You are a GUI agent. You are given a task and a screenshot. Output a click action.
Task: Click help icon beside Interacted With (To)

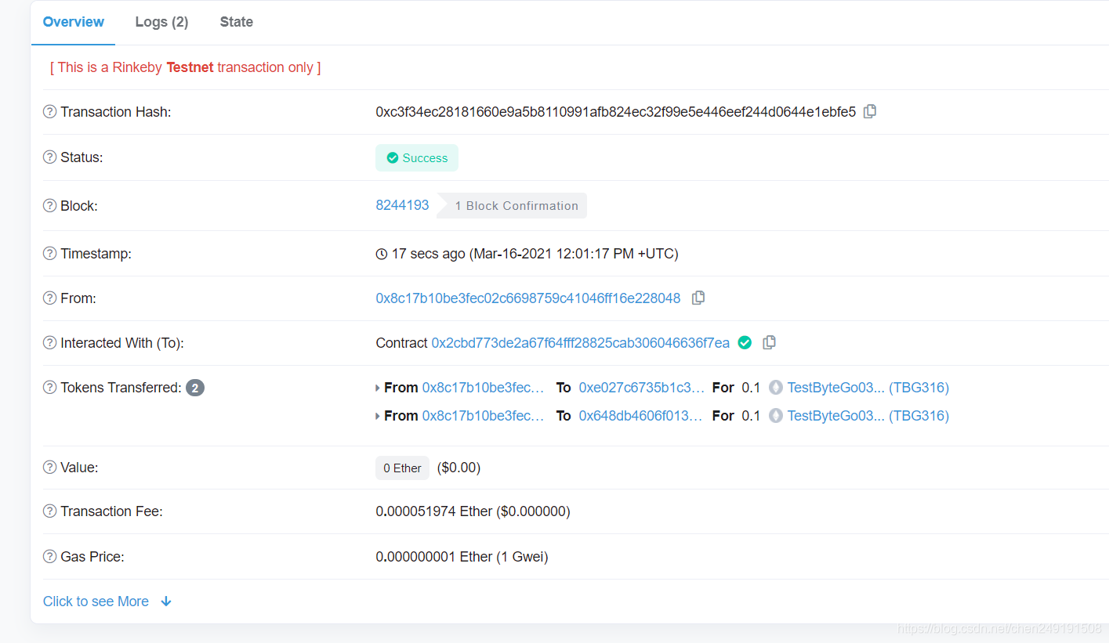point(50,343)
